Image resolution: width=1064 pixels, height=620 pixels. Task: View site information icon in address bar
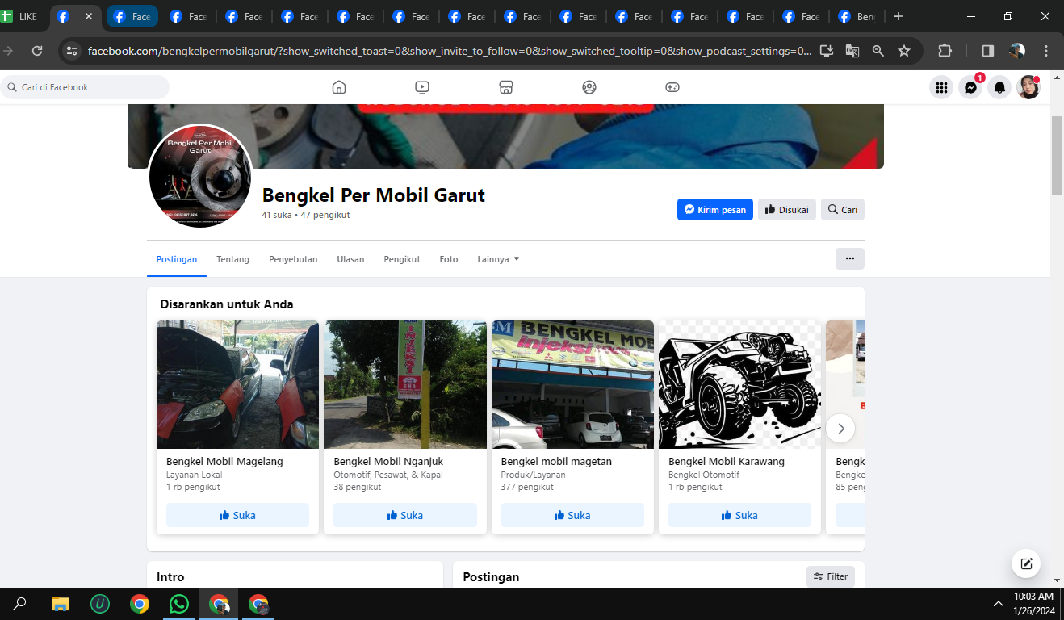click(72, 51)
